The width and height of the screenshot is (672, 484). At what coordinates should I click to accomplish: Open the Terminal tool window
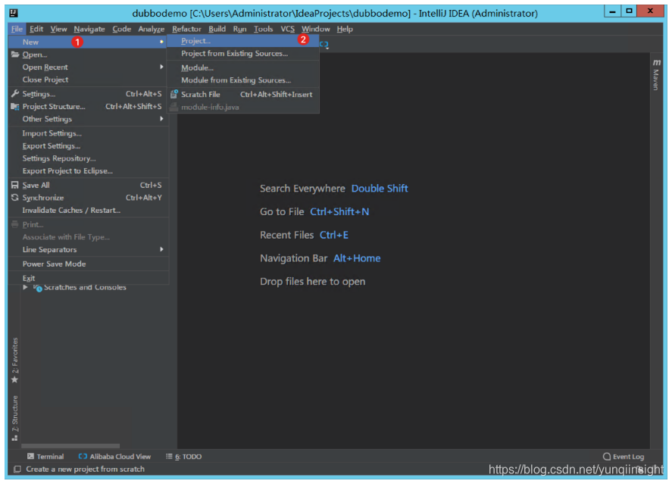[45, 457]
